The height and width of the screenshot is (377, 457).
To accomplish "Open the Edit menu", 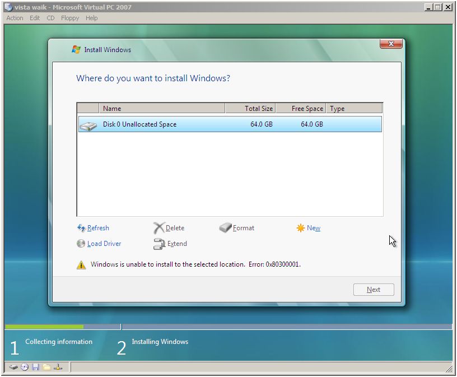I will point(35,18).
